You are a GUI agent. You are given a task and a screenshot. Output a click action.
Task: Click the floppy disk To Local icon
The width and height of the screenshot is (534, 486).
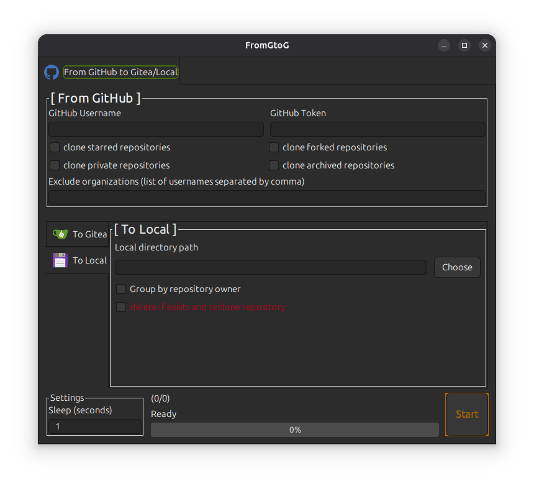pyautogui.click(x=60, y=260)
